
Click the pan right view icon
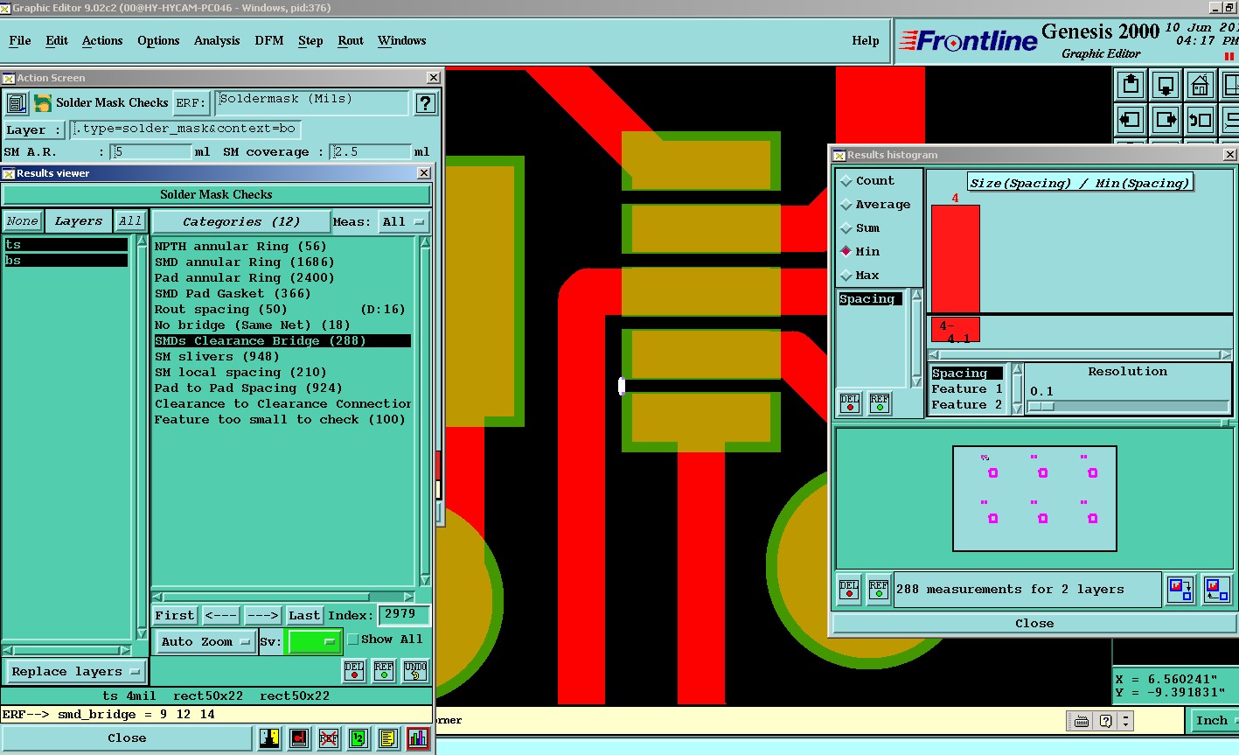click(x=1166, y=120)
